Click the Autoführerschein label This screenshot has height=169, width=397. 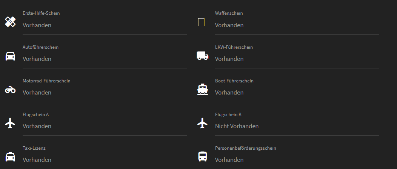pyautogui.click(x=40, y=47)
